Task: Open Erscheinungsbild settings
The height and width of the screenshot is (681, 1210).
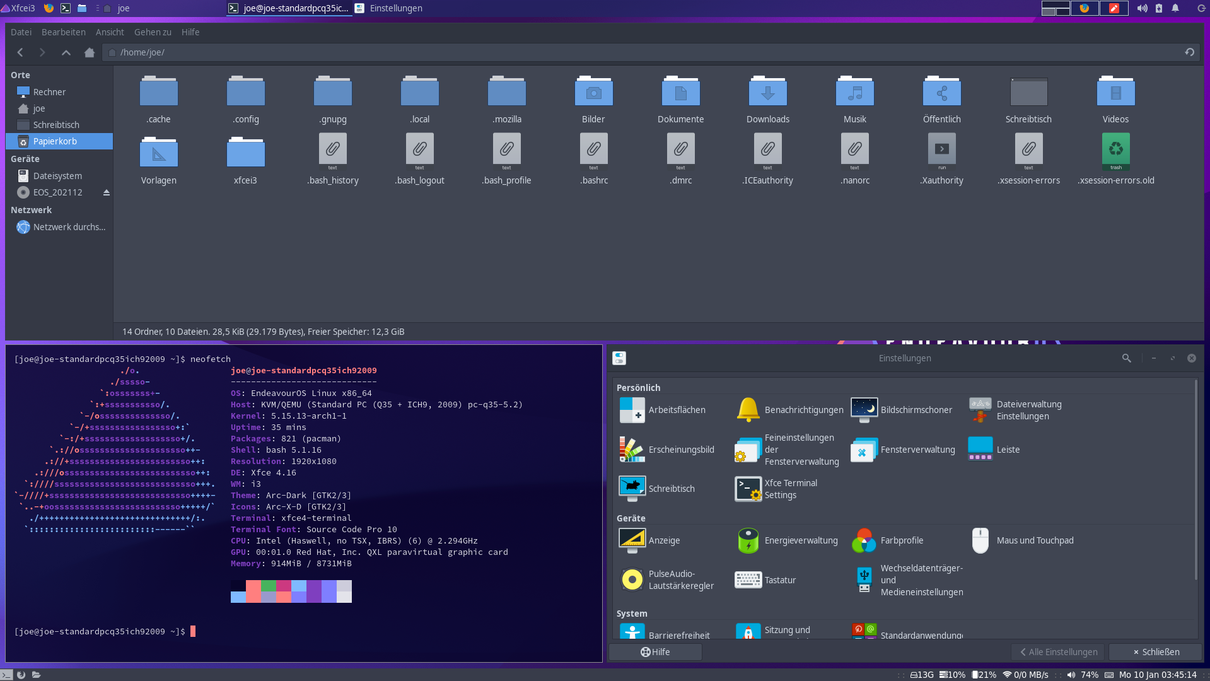Action: coord(667,450)
